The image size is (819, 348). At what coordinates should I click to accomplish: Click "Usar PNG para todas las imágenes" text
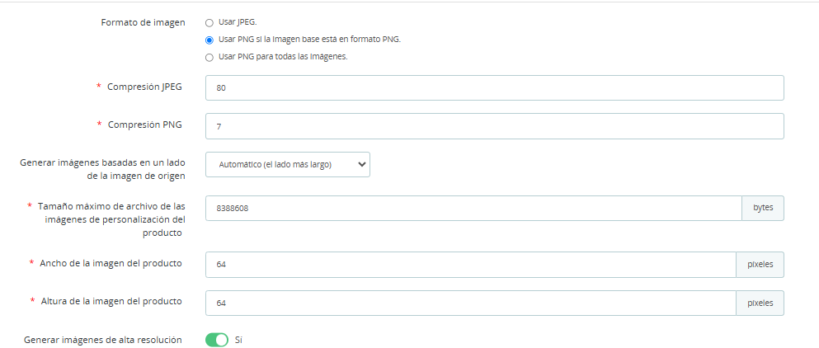pyautogui.click(x=283, y=57)
